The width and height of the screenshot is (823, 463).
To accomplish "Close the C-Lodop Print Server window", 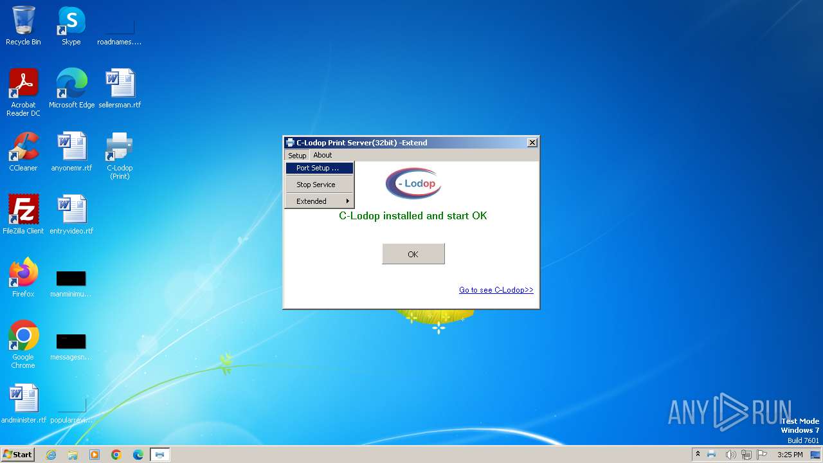I will click(x=532, y=143).
